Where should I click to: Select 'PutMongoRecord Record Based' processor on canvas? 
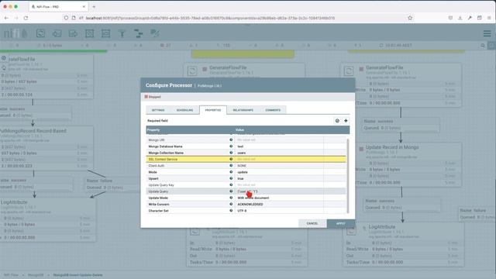46,148
